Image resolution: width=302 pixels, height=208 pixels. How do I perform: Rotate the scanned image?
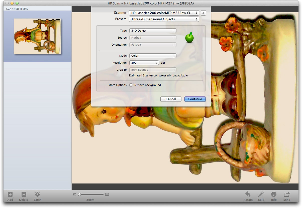[x=248, y=194]
